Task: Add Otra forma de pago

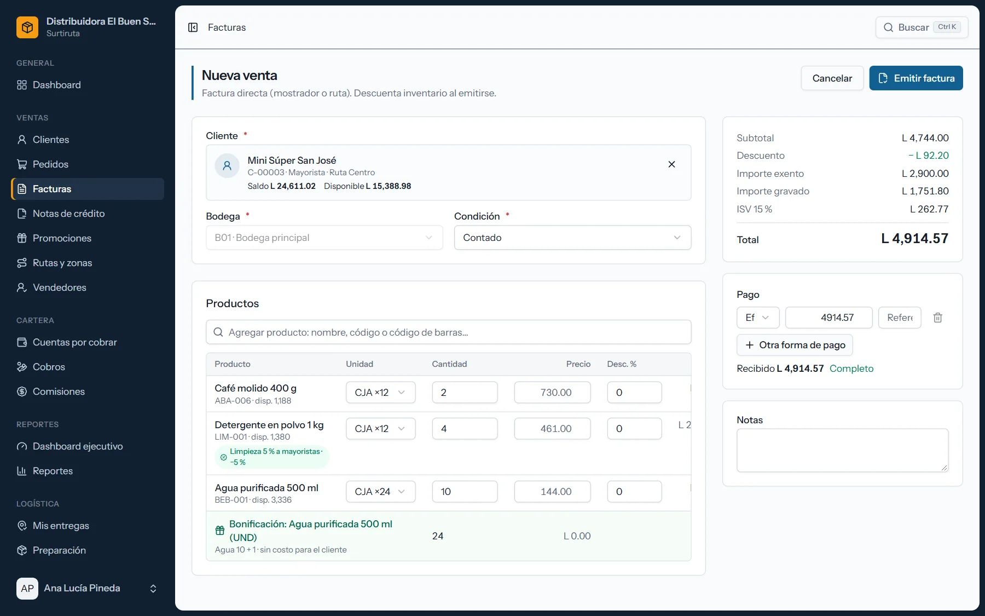Action: (x=795, y=345)
